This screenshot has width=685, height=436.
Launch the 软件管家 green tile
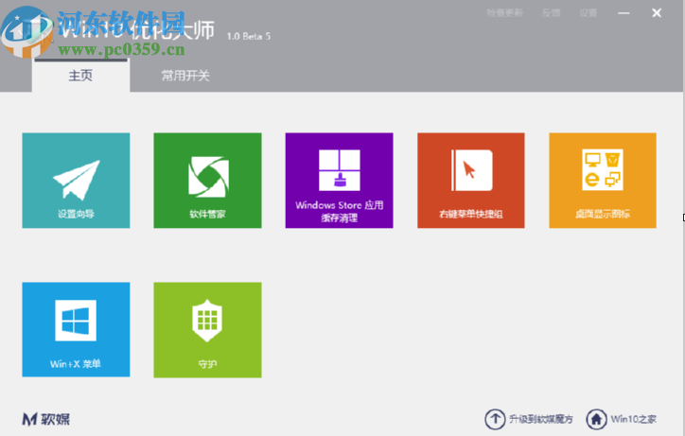tap(207, 181)
